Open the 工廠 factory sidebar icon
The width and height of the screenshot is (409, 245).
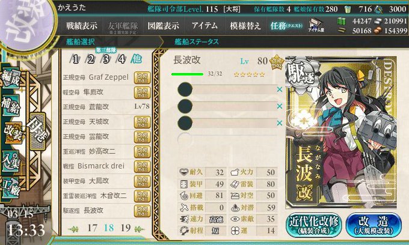pyautogui.click(x=11, y=188)
